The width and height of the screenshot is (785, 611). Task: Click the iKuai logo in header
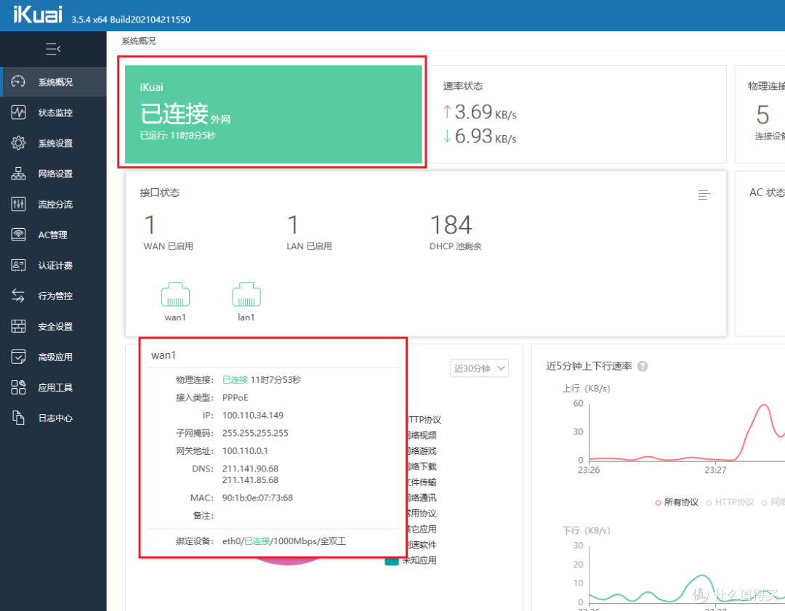(38, 15)
